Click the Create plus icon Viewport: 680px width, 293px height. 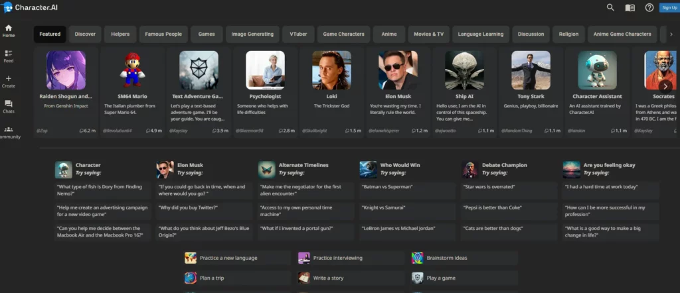point(9,81)
